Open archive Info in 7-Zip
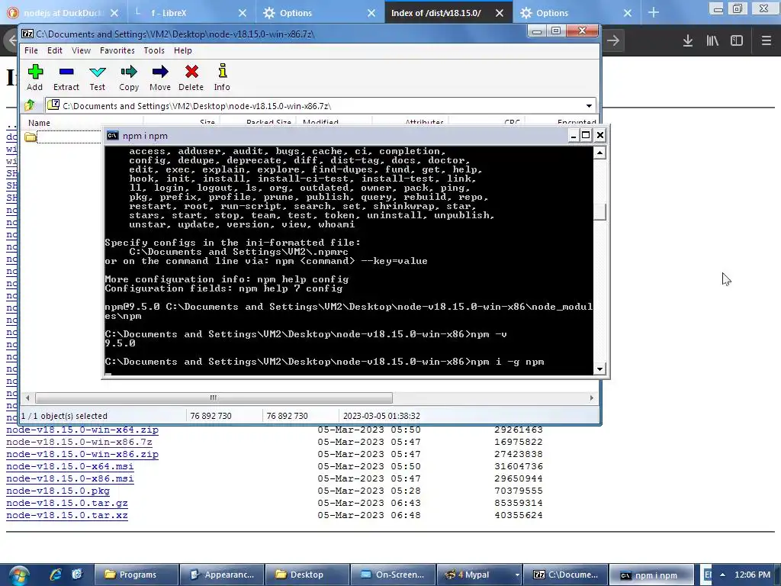 click(222, 77)
